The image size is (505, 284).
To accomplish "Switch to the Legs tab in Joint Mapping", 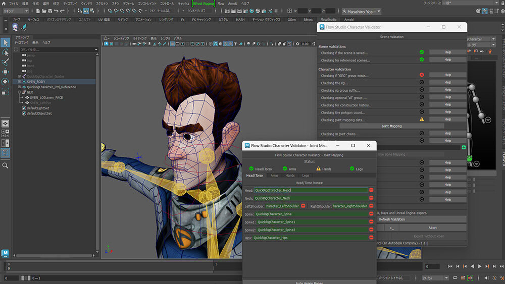I will (306, 176).
